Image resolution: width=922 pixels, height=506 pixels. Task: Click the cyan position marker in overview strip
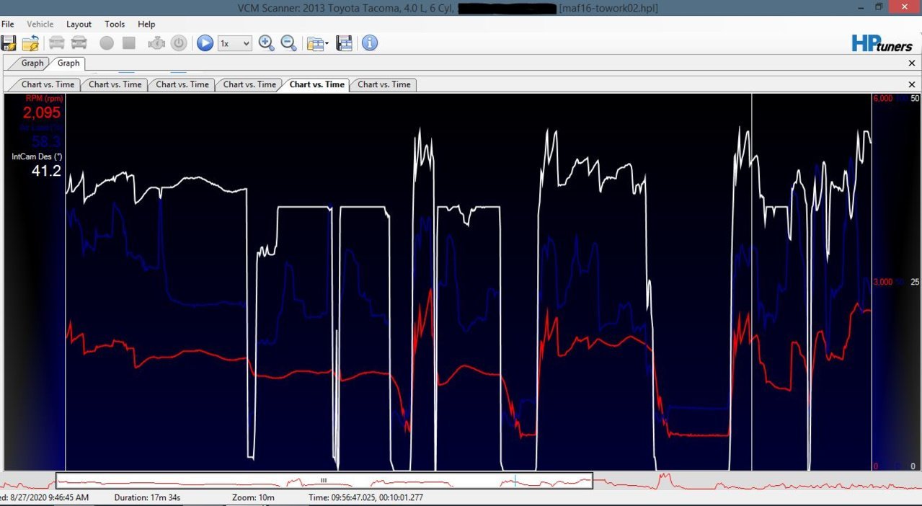(515, 480)
